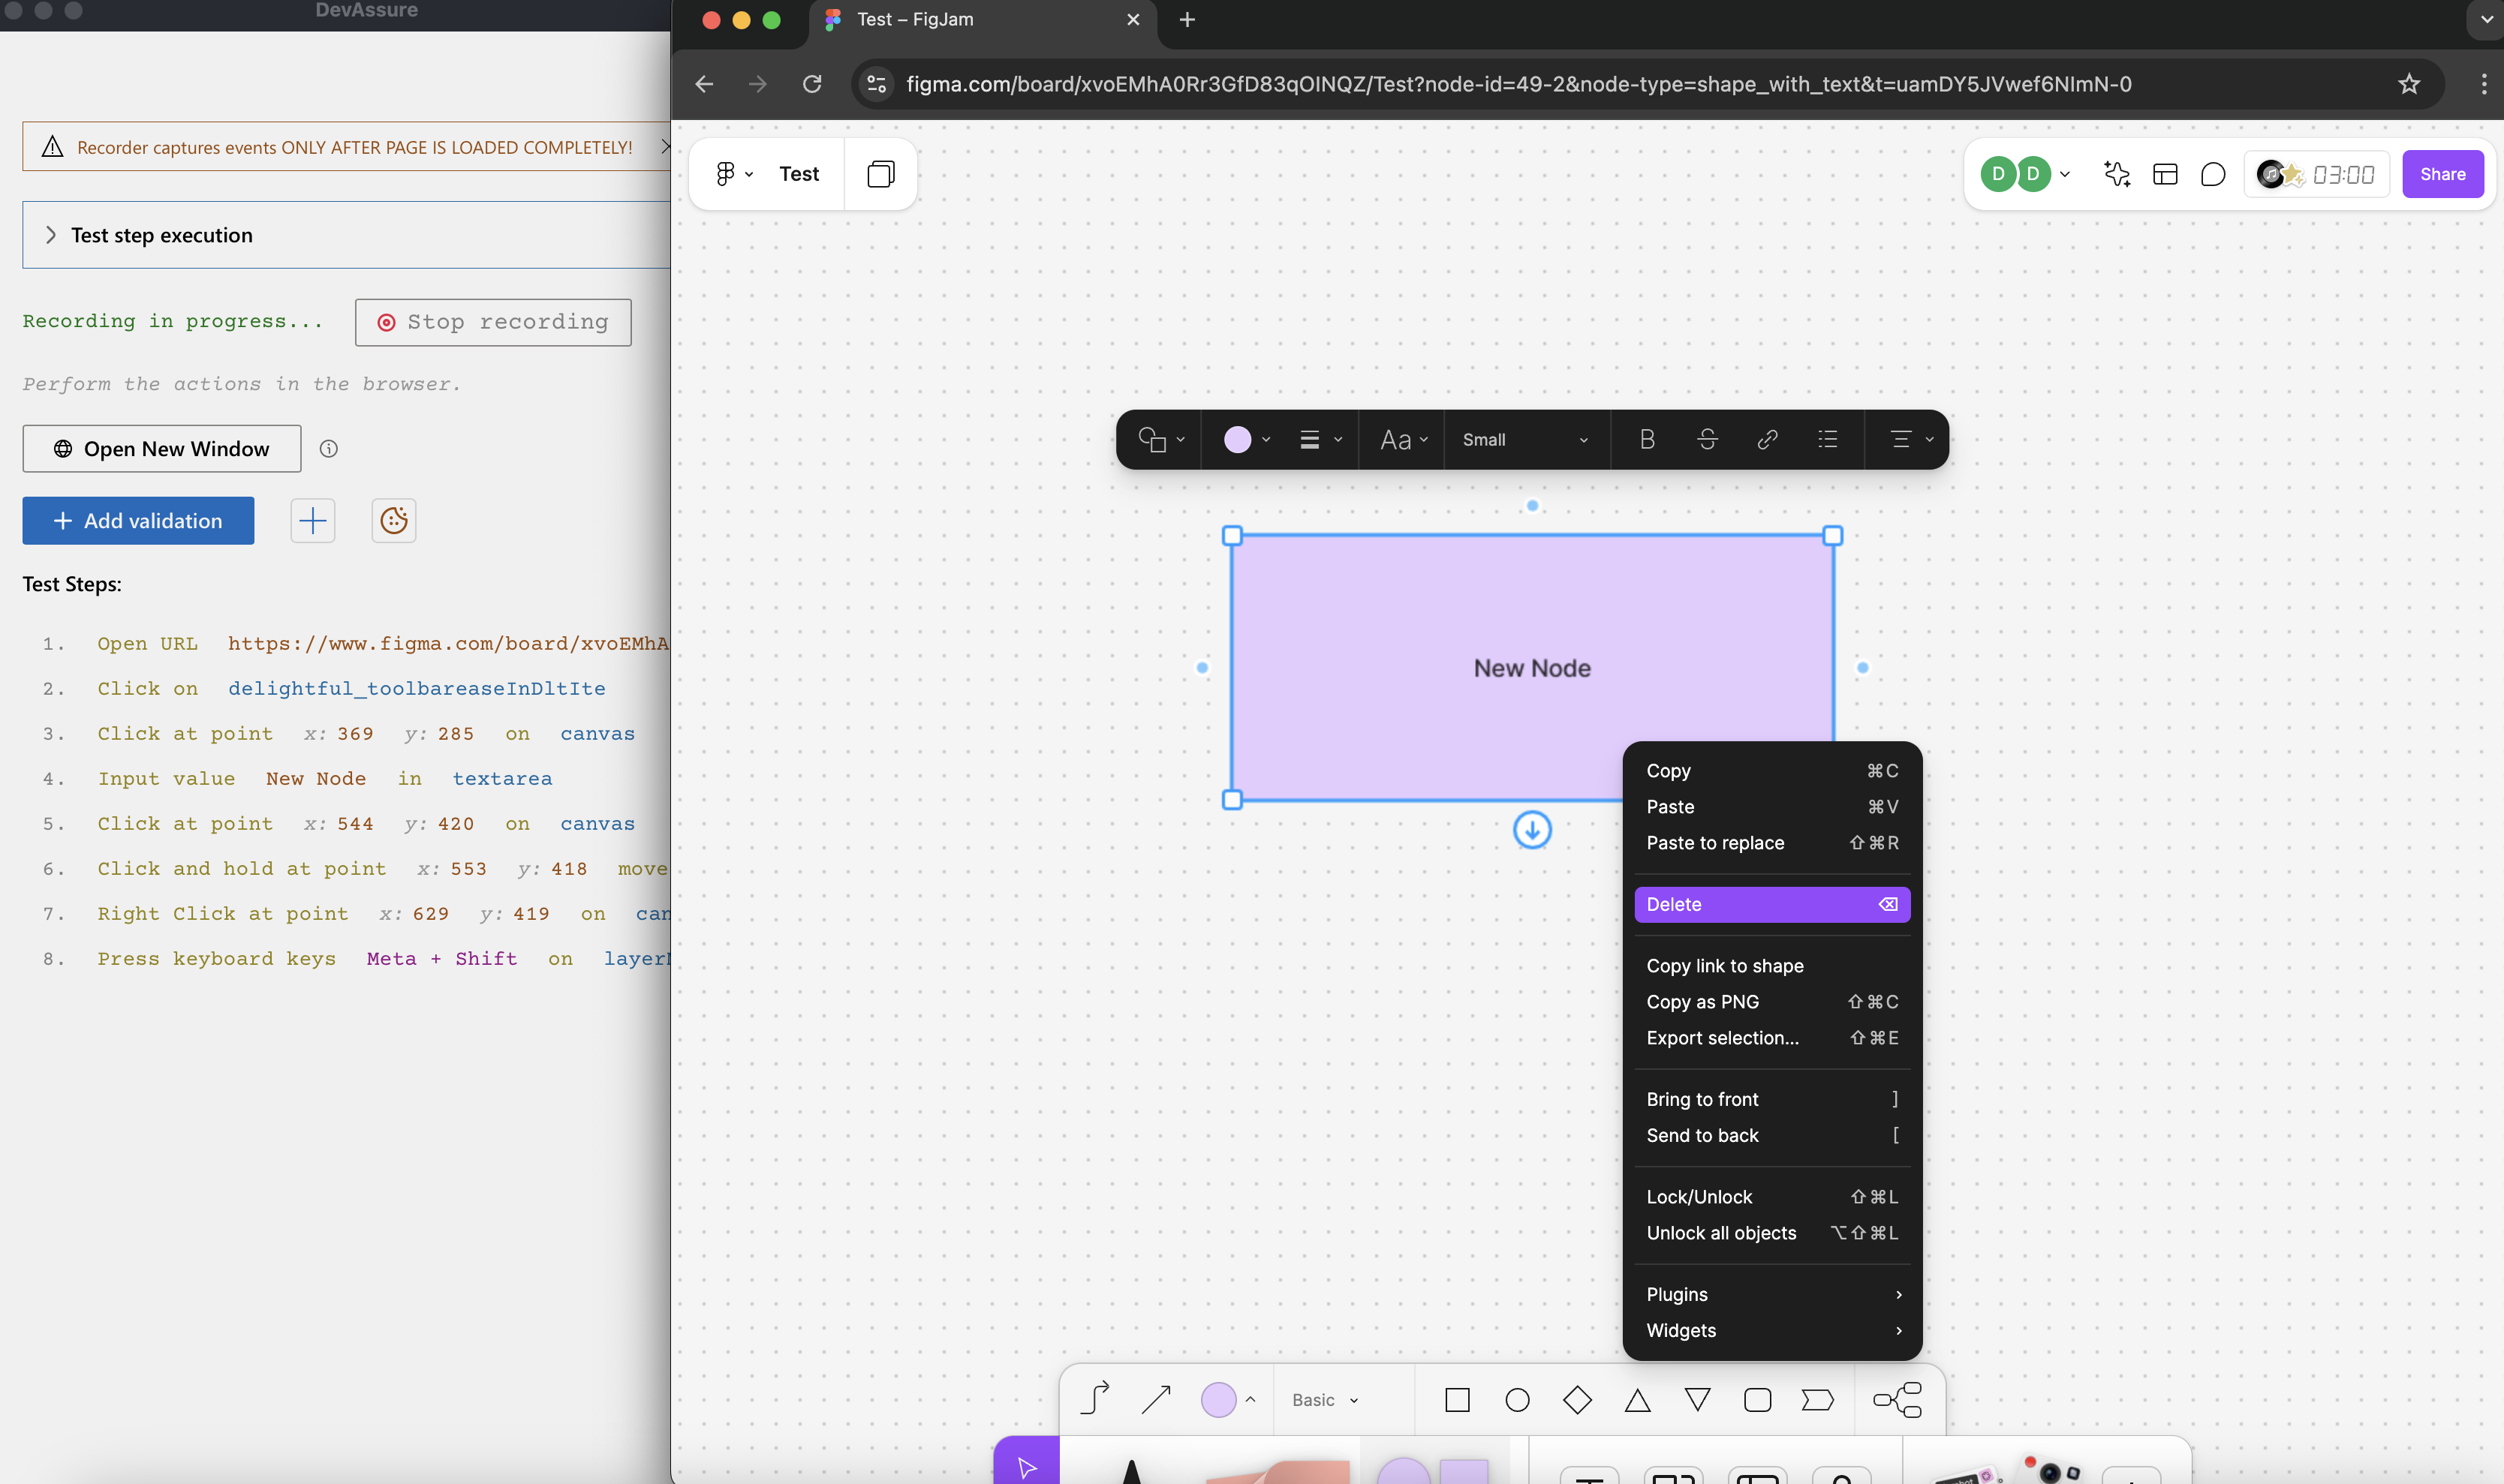This screenshot has width=2504, height=1484.
Task: Insert a link on the selected text
Action: (1767, 440)
